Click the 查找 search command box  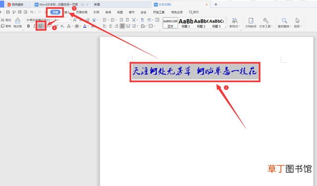point(194,12)
